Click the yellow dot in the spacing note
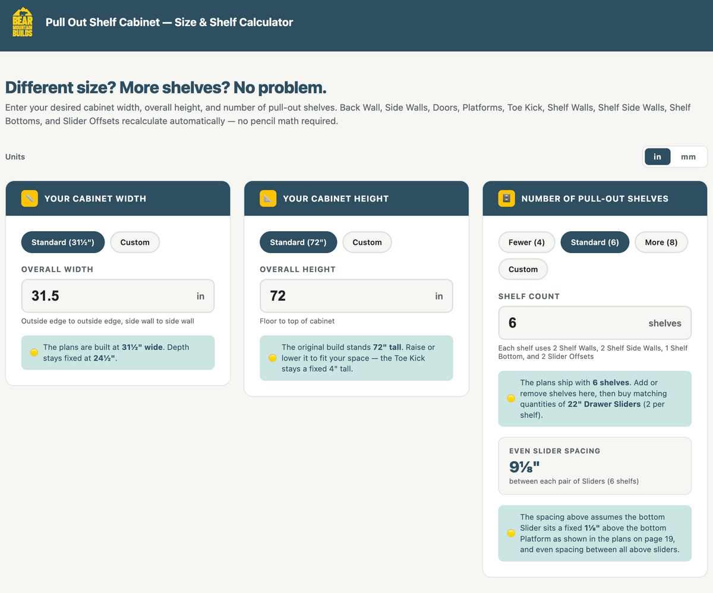713x593 pixels. click(510, 533)
